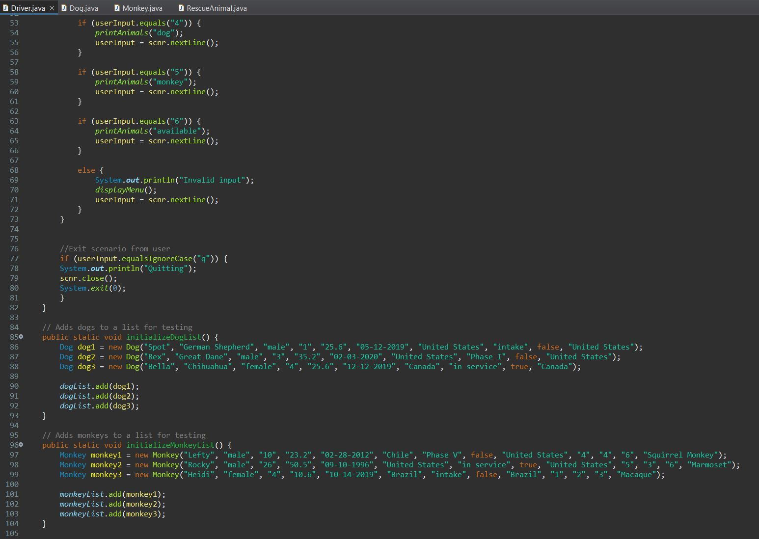This screenshot has height=539, width=759.
Task: Click the circular gutter marker beside line 85
Action: [x=22, y=337]
